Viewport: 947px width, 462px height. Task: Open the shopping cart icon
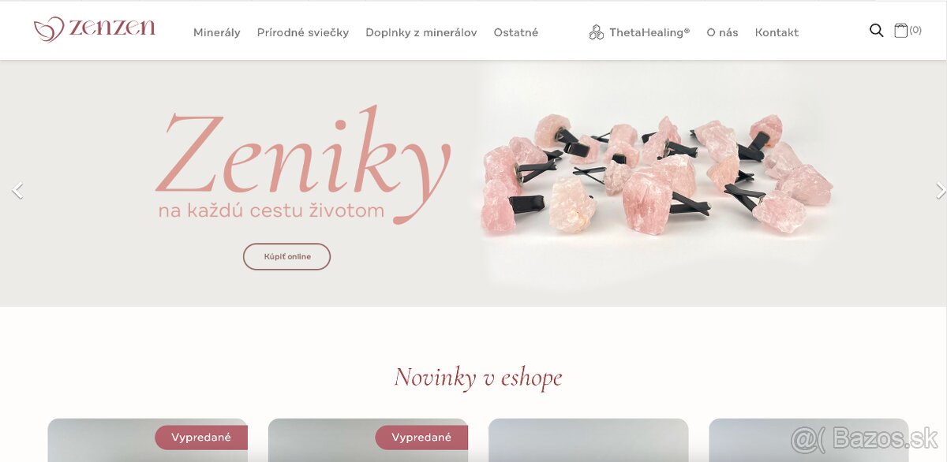click(x=901, y=31)
